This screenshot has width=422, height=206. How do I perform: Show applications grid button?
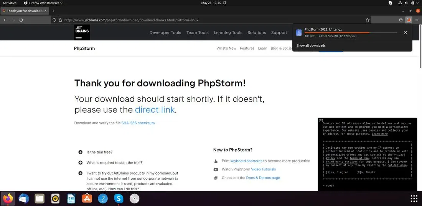click(414, 199)
